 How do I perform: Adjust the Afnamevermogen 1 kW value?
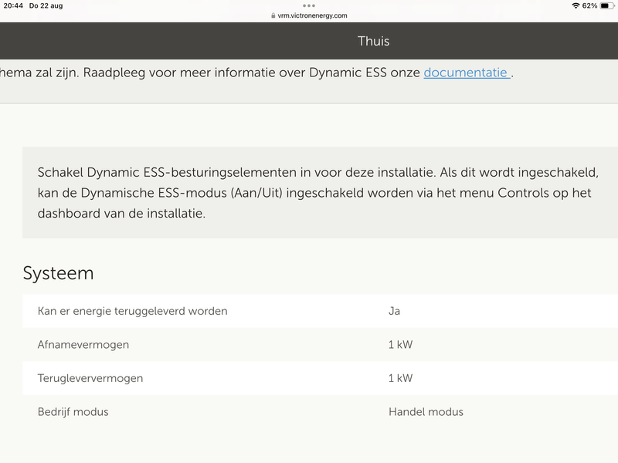tap(400, 345)
